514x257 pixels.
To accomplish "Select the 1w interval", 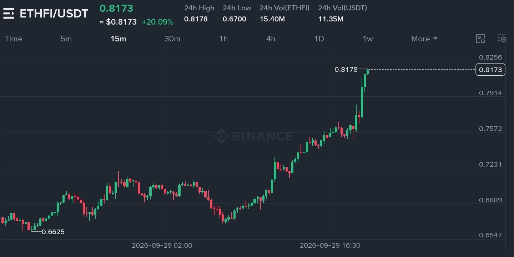I will pos(368,39).
